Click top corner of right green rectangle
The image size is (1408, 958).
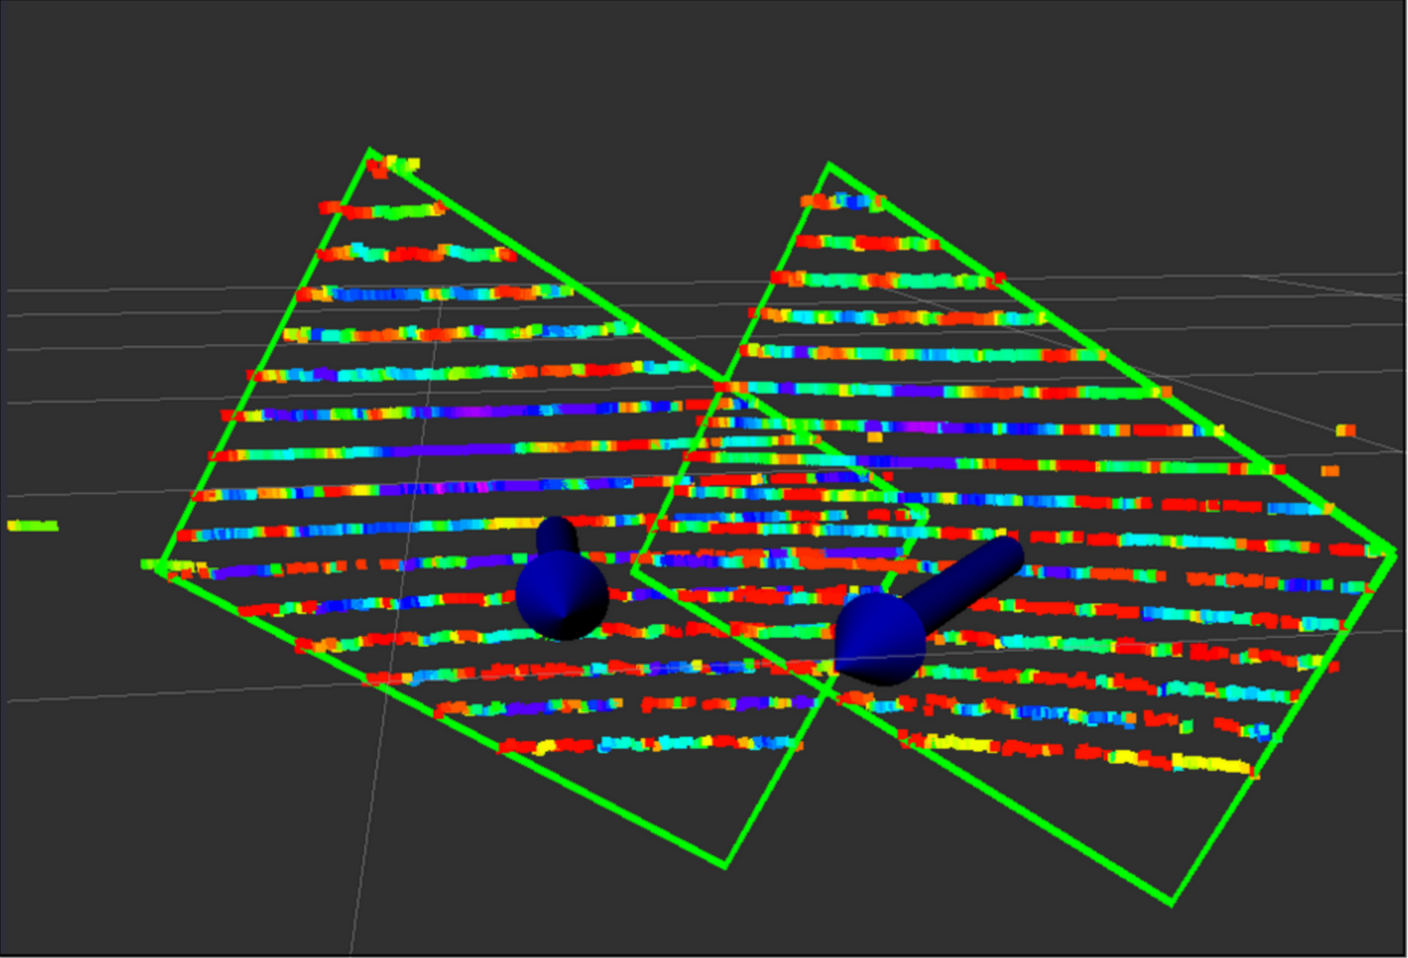click(829, 165)
